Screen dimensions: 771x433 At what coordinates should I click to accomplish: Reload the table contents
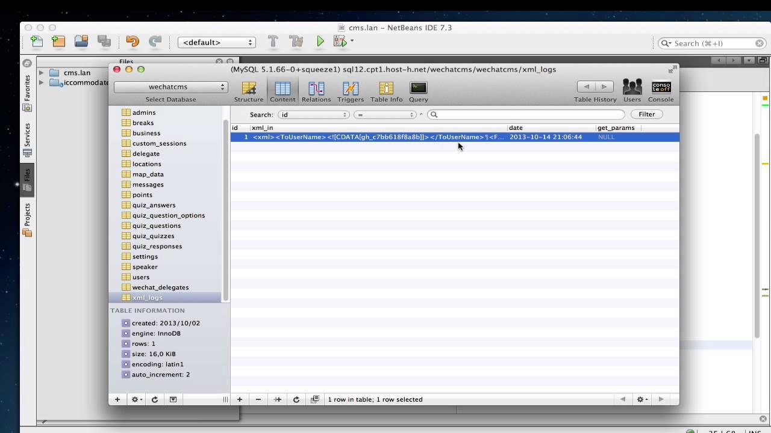pos(296,399)
